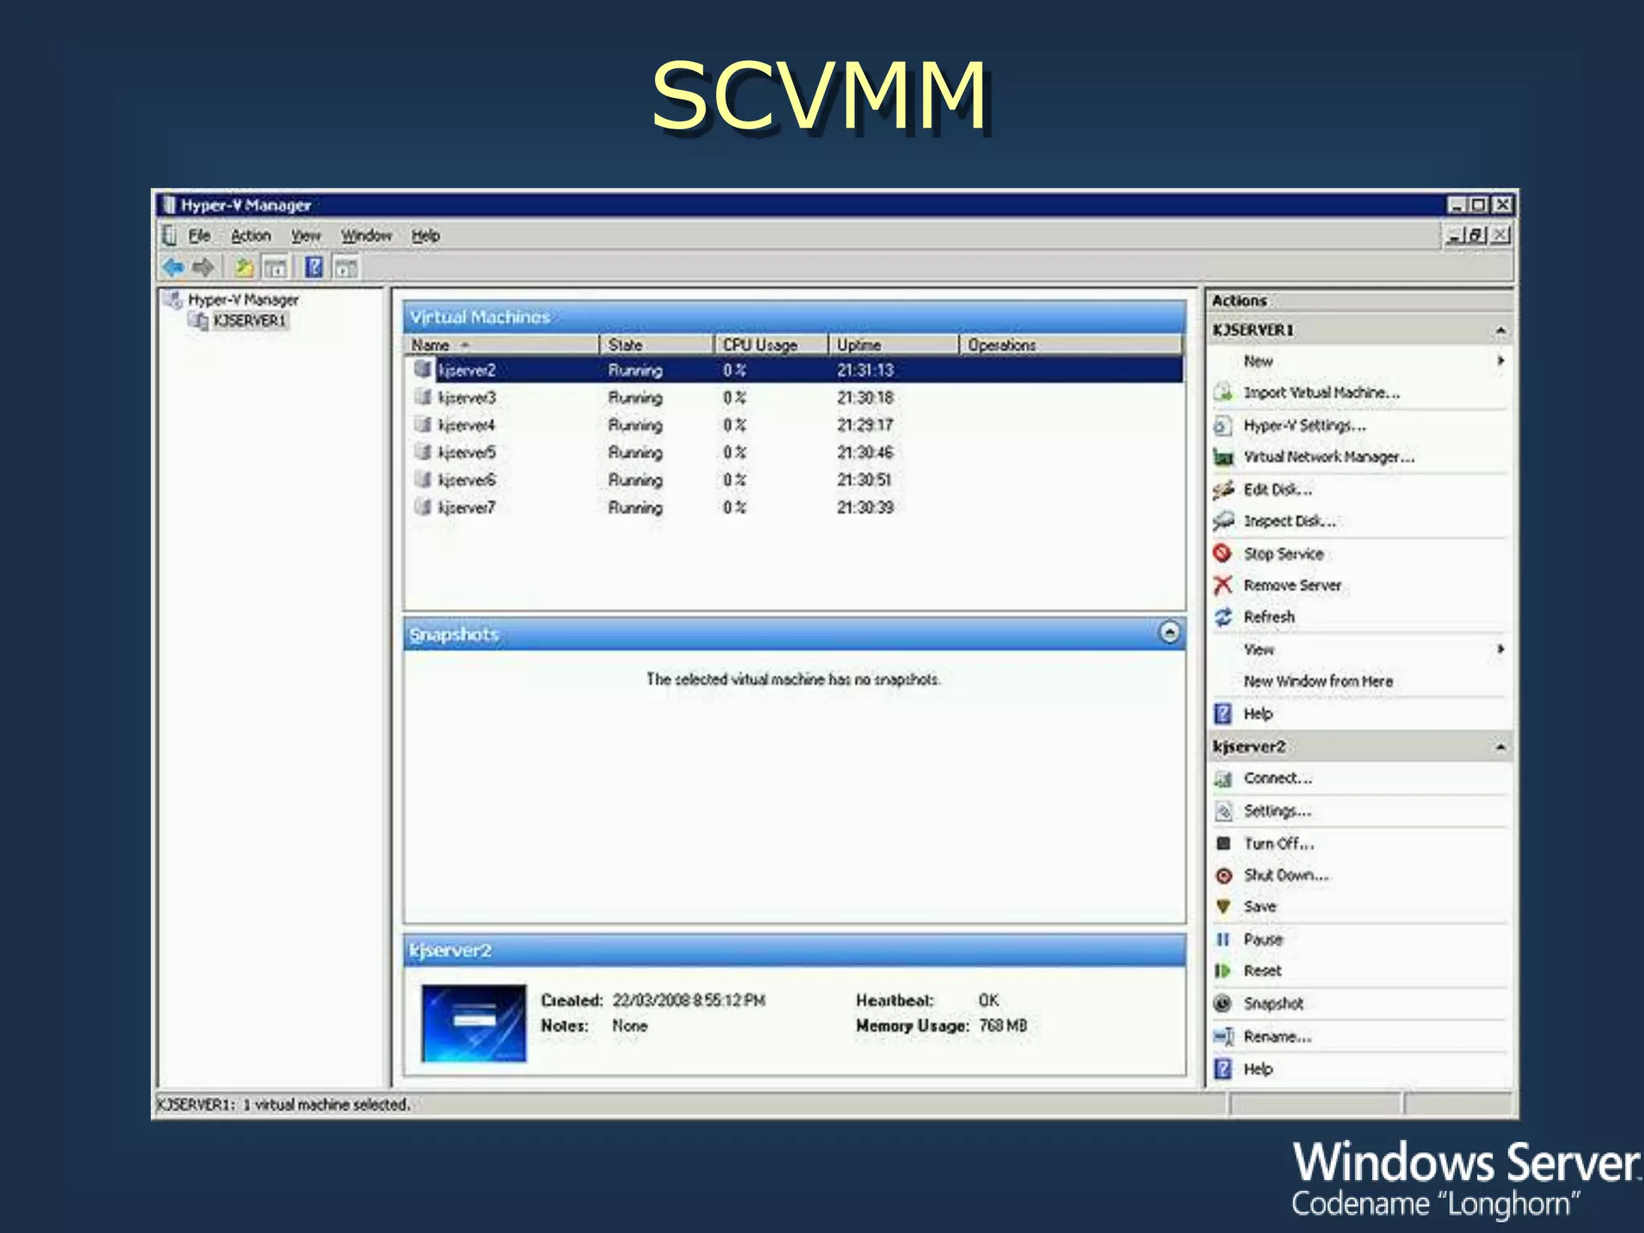
Task: Select the kjserver3 virtual machine row
Action: tap(795, 398)
